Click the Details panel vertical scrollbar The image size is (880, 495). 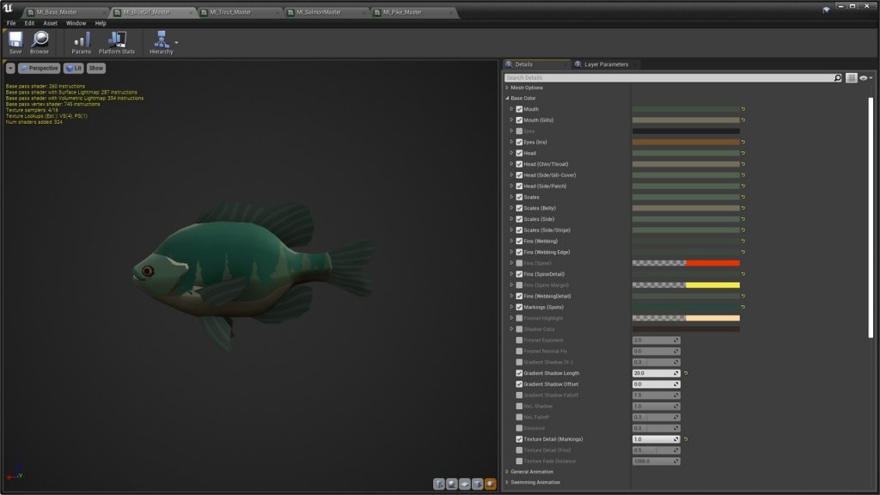click(x=871, y=217)
